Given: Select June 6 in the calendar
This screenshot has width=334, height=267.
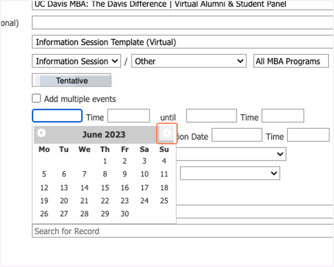Looking at the screenshot, I should tap(64, 174).
